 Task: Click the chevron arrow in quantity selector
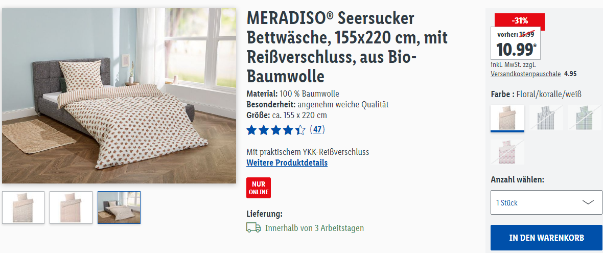pyautogui.click(x=588, y=202)
